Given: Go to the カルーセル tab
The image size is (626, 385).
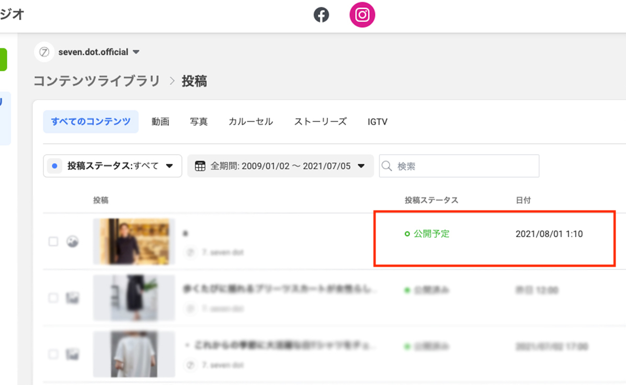Looking at the screenshot, I should coord(251,122).
